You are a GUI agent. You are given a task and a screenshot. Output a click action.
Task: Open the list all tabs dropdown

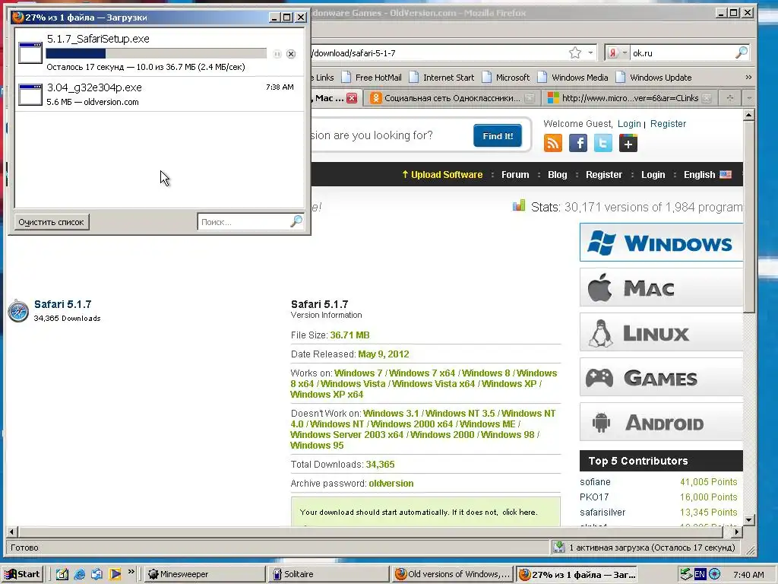(749, 98)
